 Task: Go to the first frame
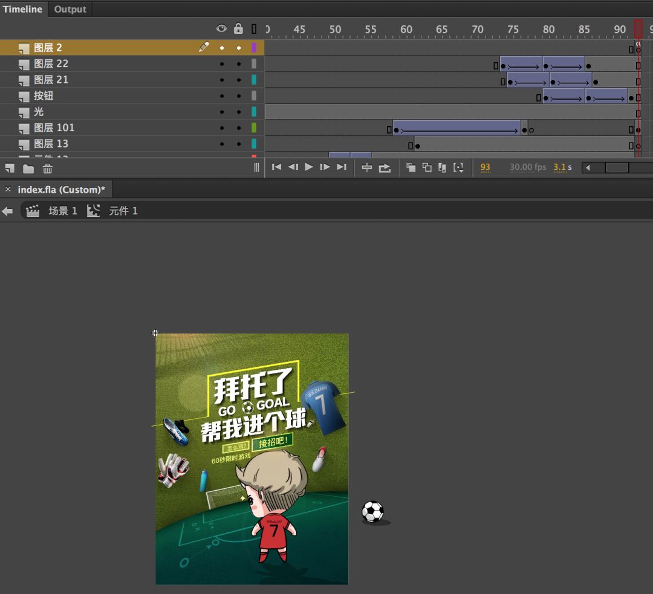[276, 167]
